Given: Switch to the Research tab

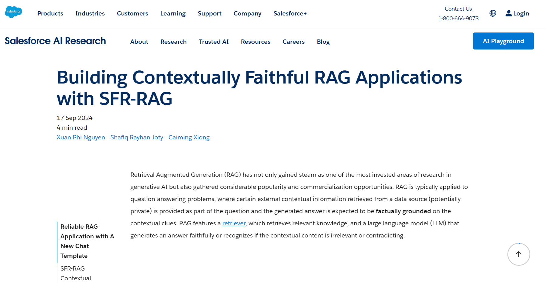Looking at the screenshot, I should tap(173, 42).
